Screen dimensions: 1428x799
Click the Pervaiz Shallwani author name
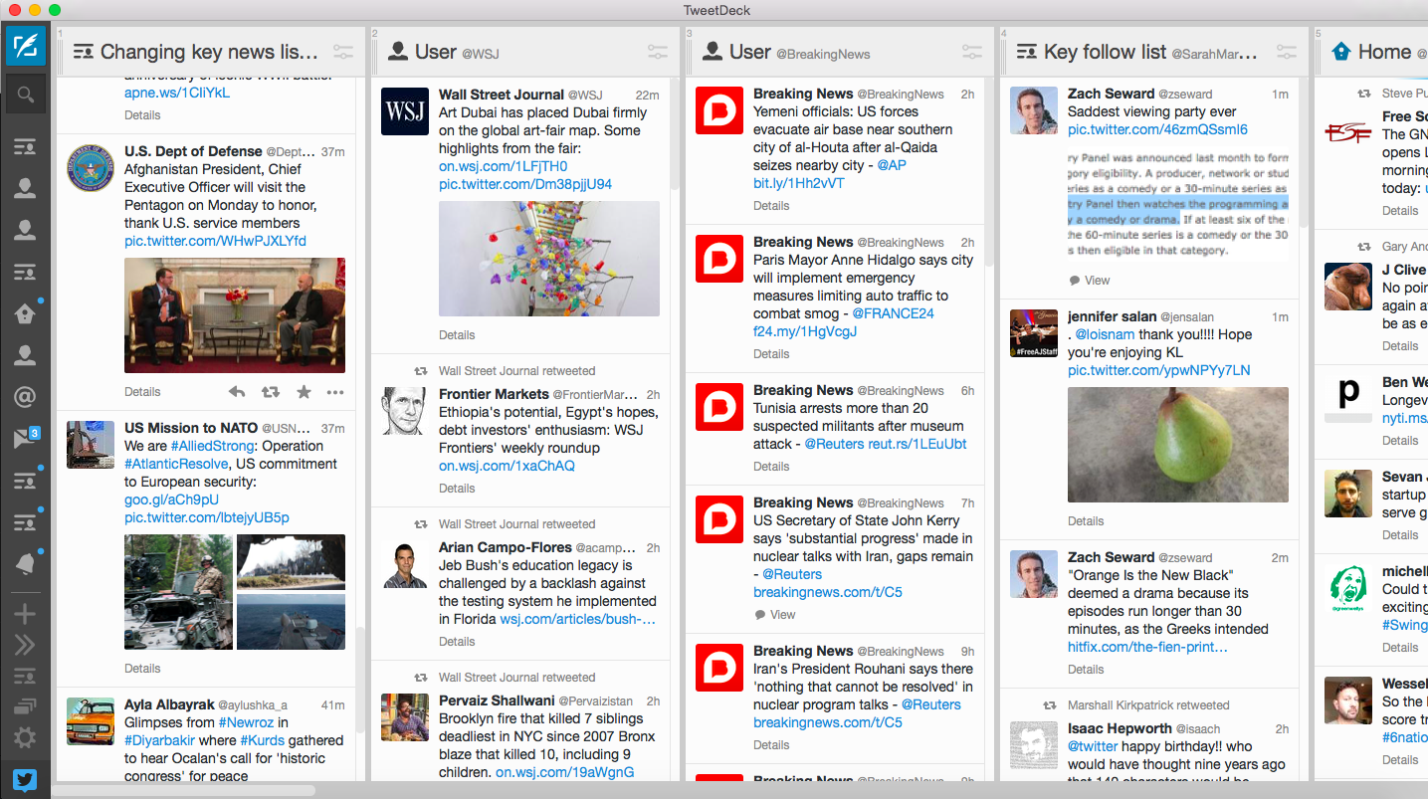click(x=497, y=700)
